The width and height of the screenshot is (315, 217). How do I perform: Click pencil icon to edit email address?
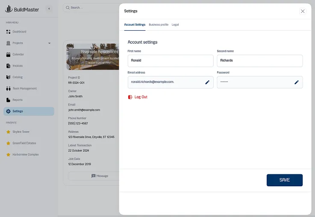pyautogui.click(x=207, y=82)
